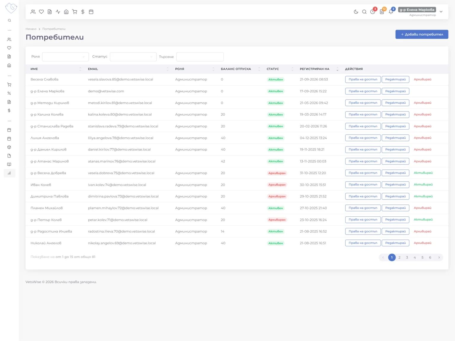The width and height of the screenshot is (455, 341).
Task: Open notifications bell icon
Action: click(x=391, y=12)
